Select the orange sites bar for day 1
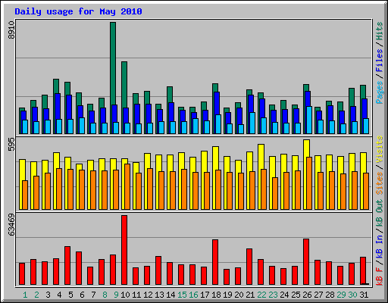388x303 pixels. tap(25, 195)
